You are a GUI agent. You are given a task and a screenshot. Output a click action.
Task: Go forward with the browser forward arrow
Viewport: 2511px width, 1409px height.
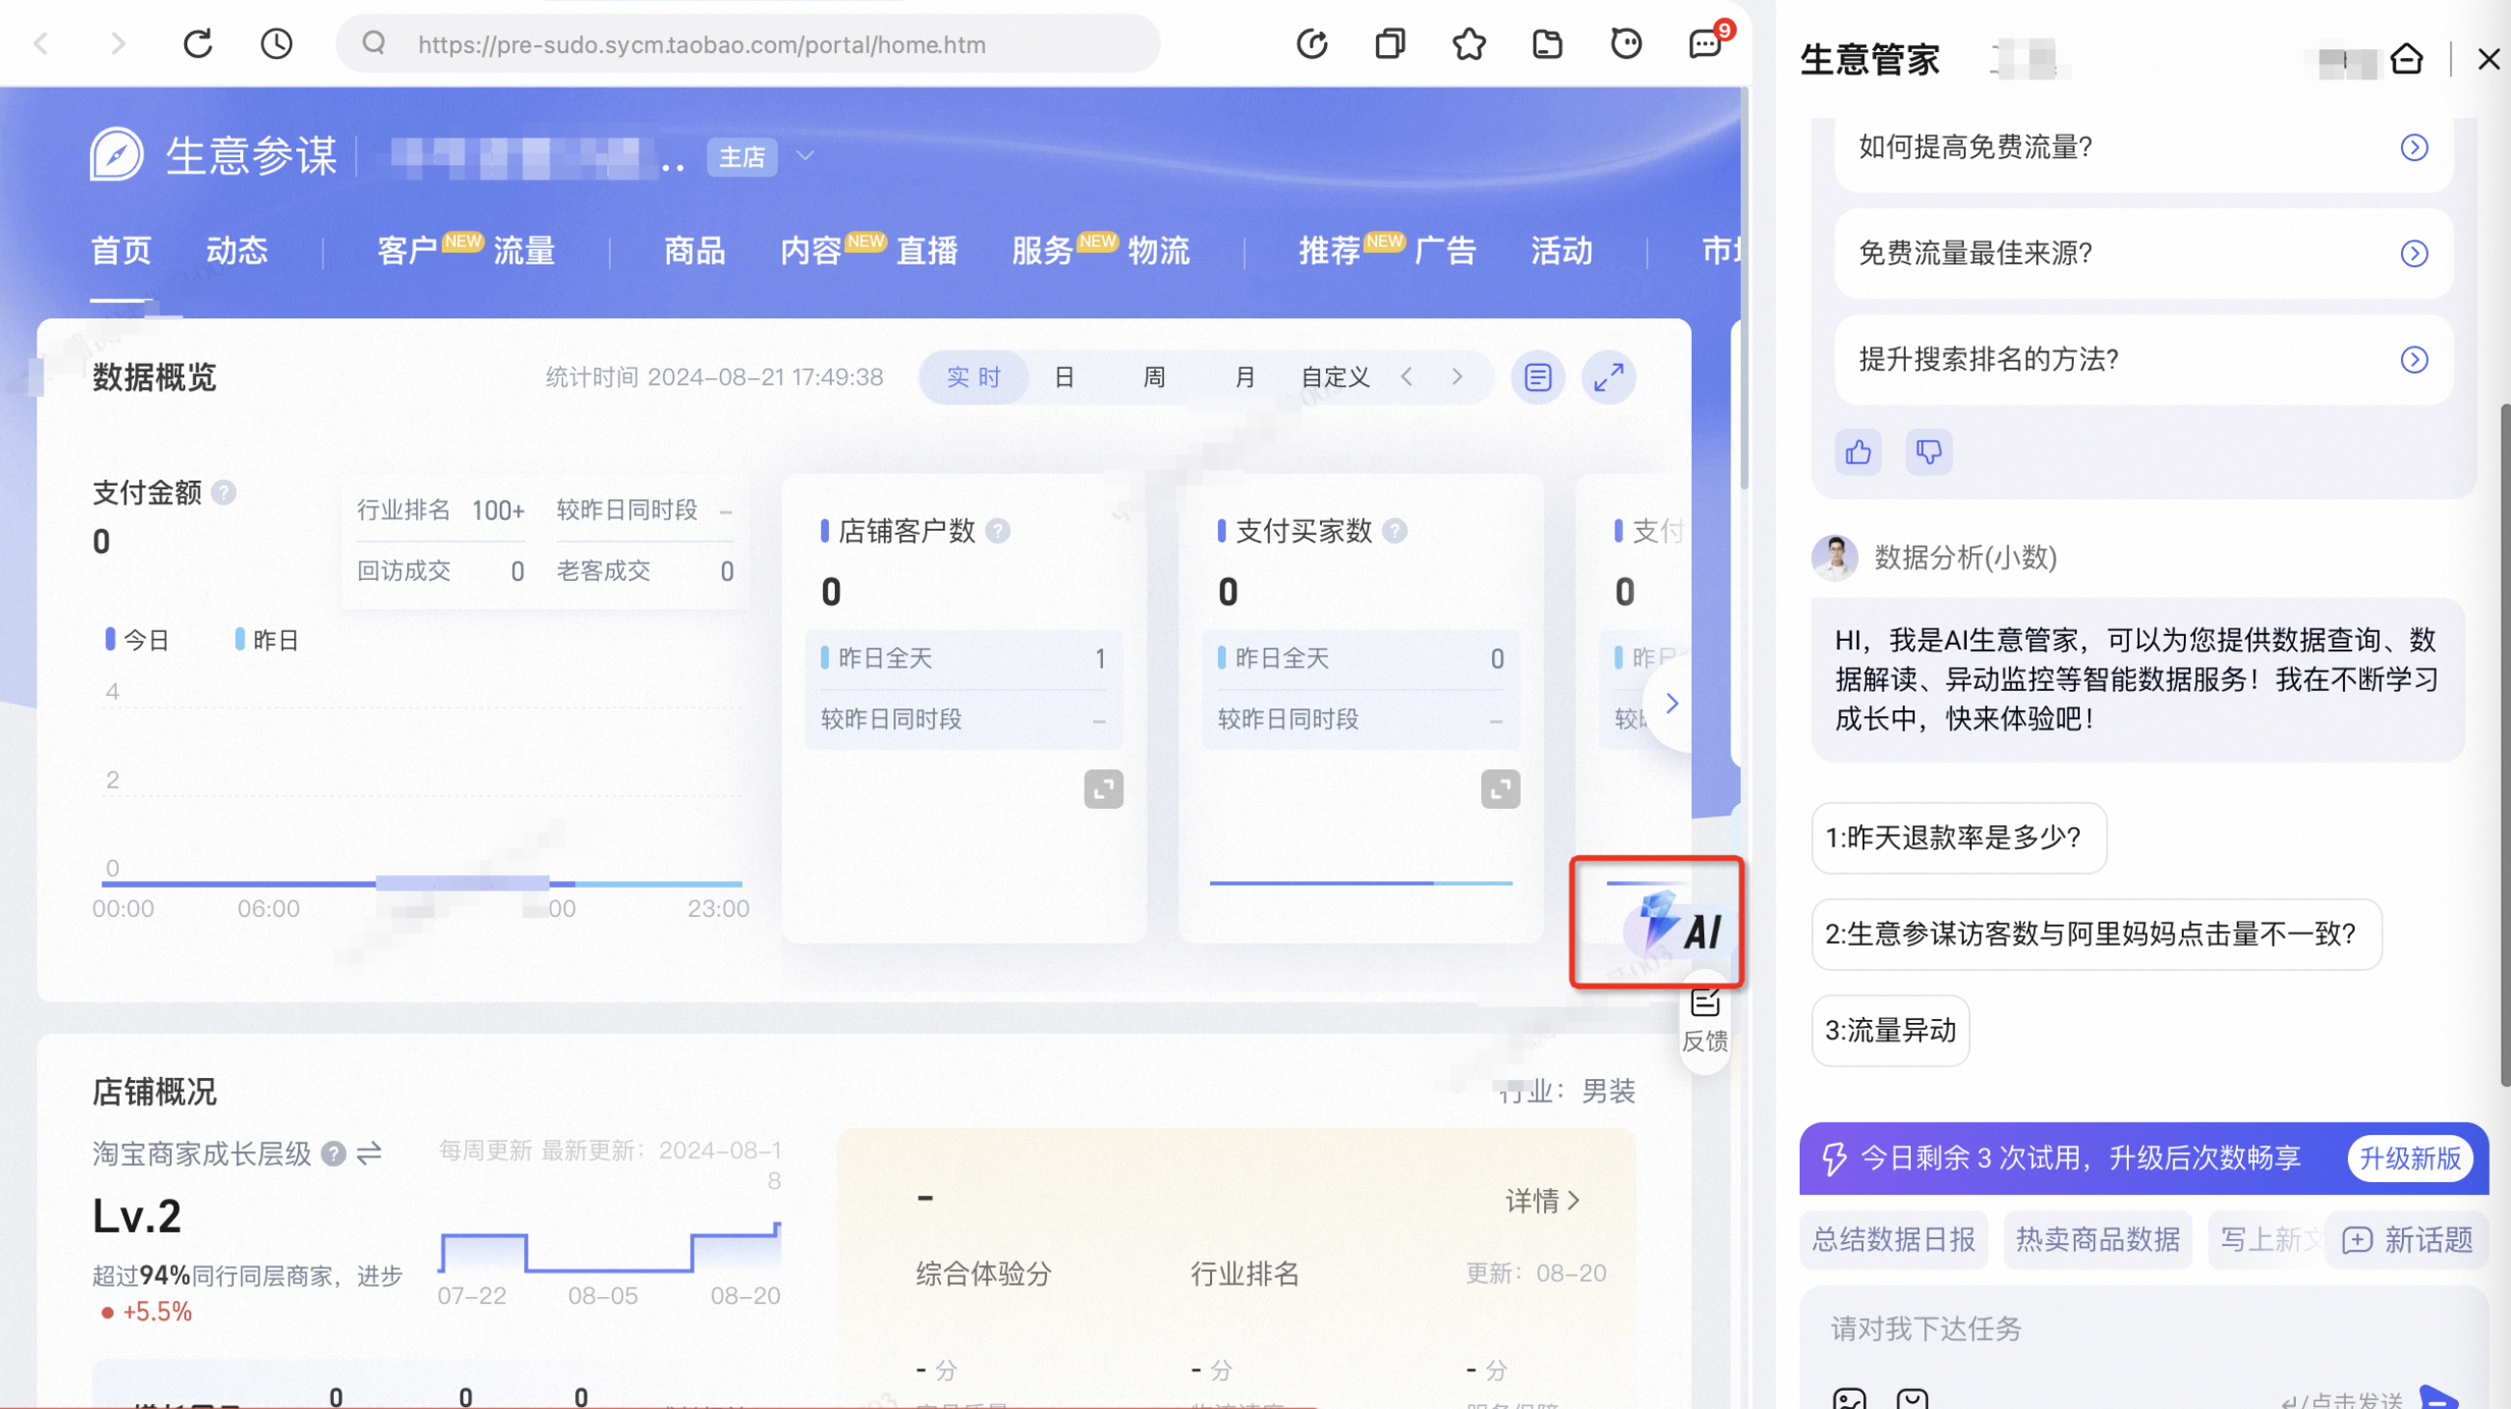coord(118,42)
